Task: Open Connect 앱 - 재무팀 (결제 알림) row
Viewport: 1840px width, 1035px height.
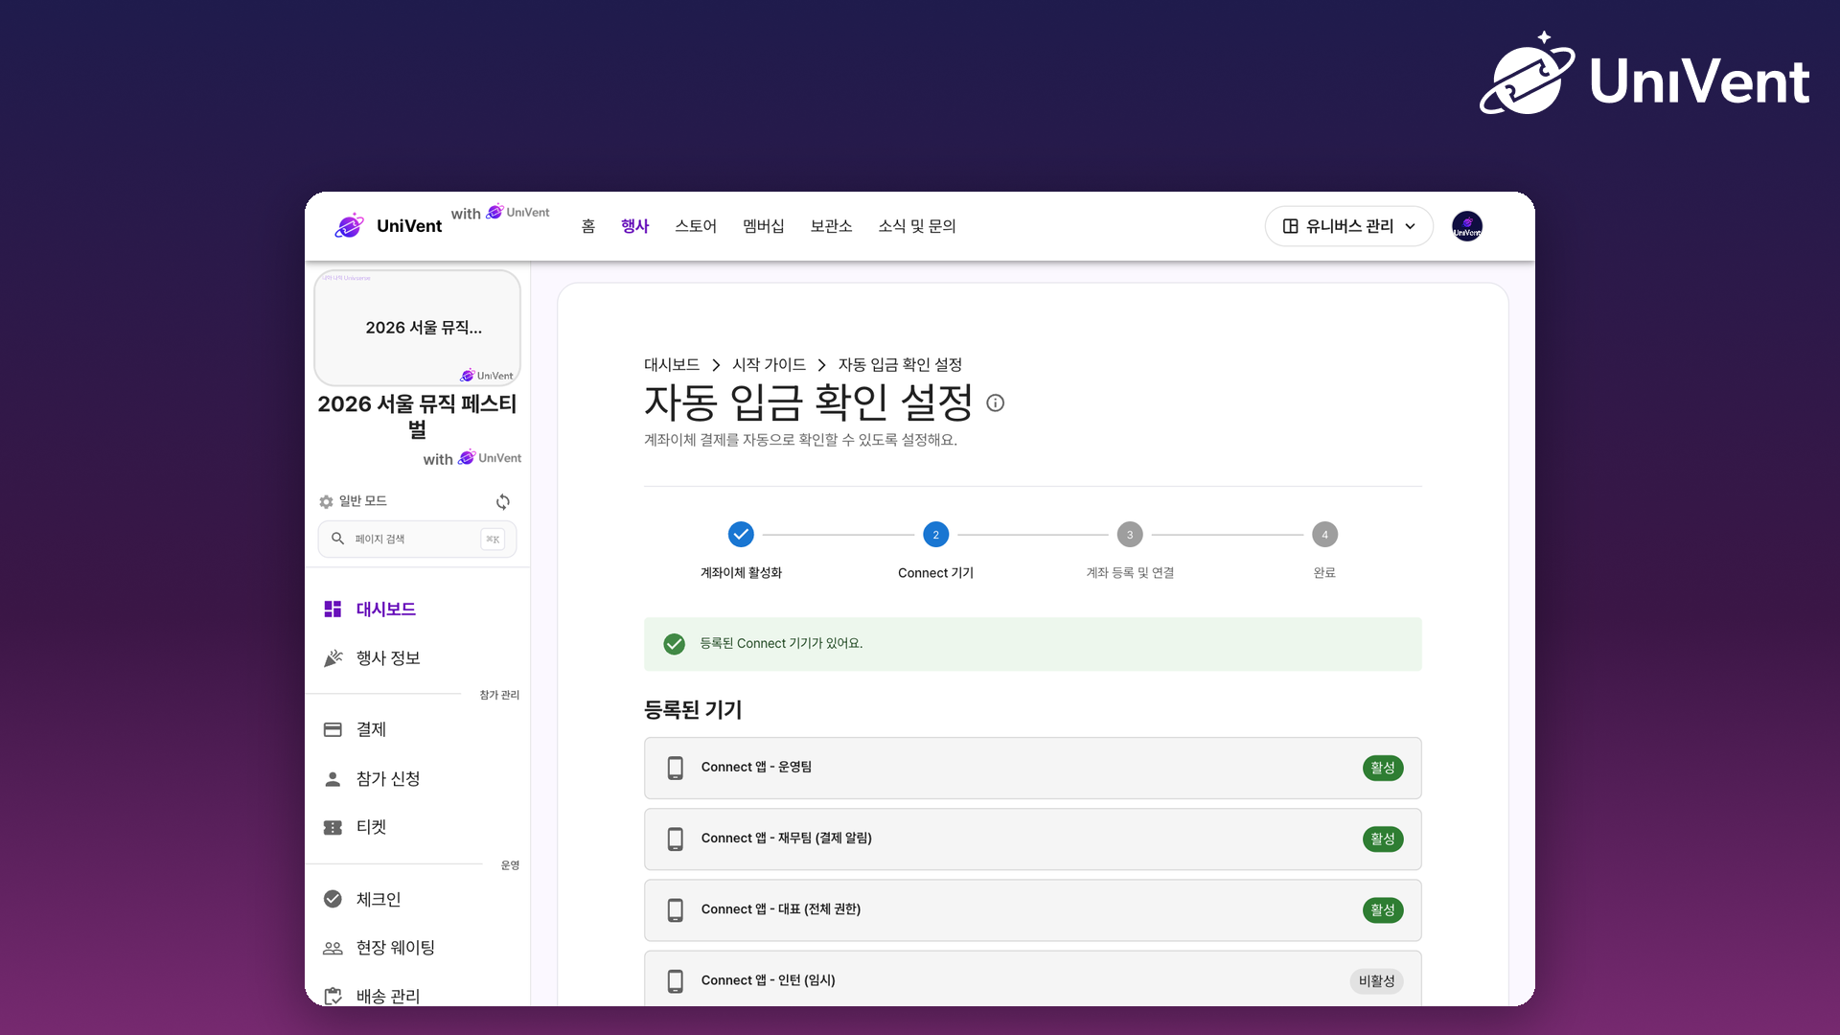Action: (1032, 839)
